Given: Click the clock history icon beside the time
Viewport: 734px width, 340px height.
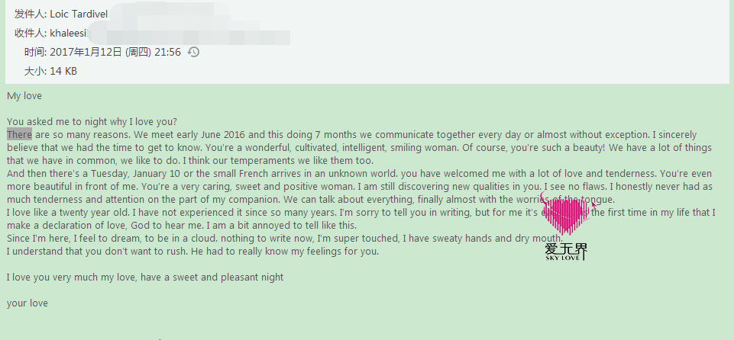Looking at the screenshot, I should tap(194, 52).
